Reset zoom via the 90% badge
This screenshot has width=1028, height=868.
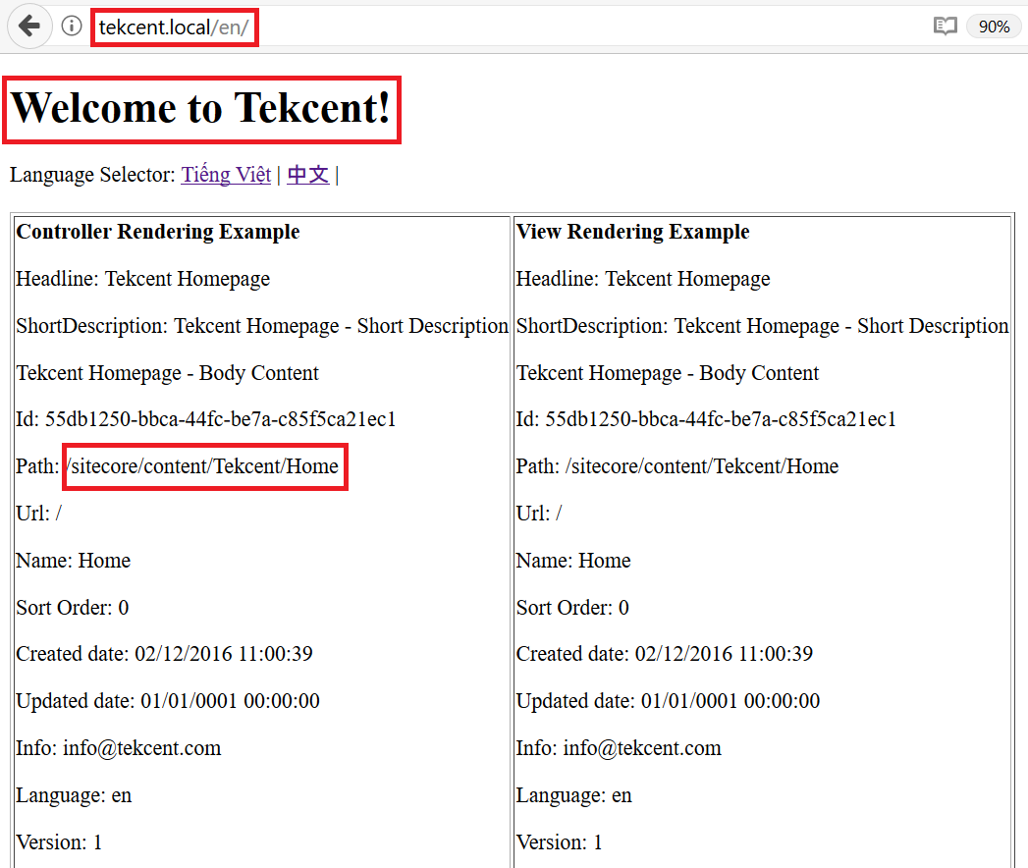click(x=994, y=27)
